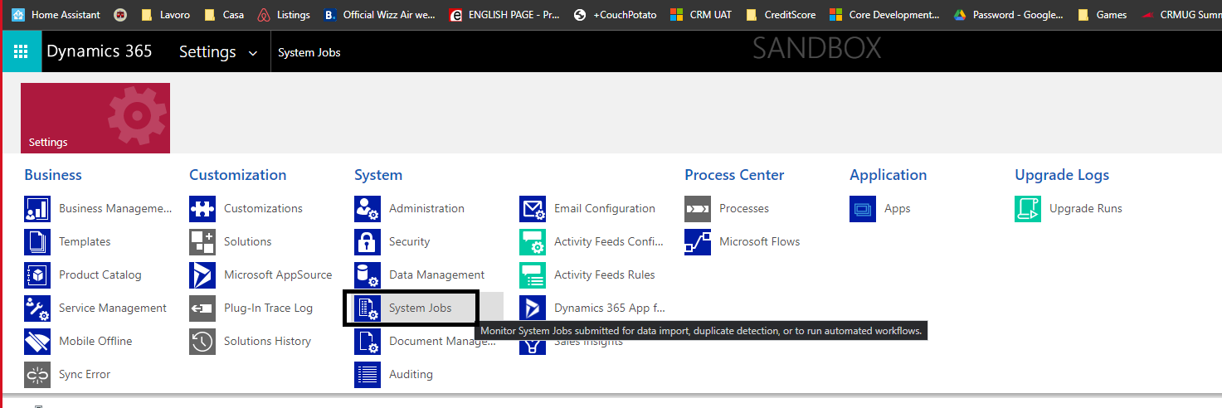Click the Data Management link text

436,275
